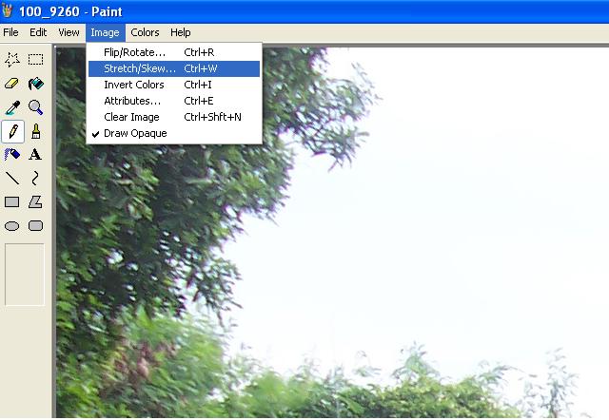
Task: Choose the Eraser tool
Action: pyautogui.click(x=12, y=84)
